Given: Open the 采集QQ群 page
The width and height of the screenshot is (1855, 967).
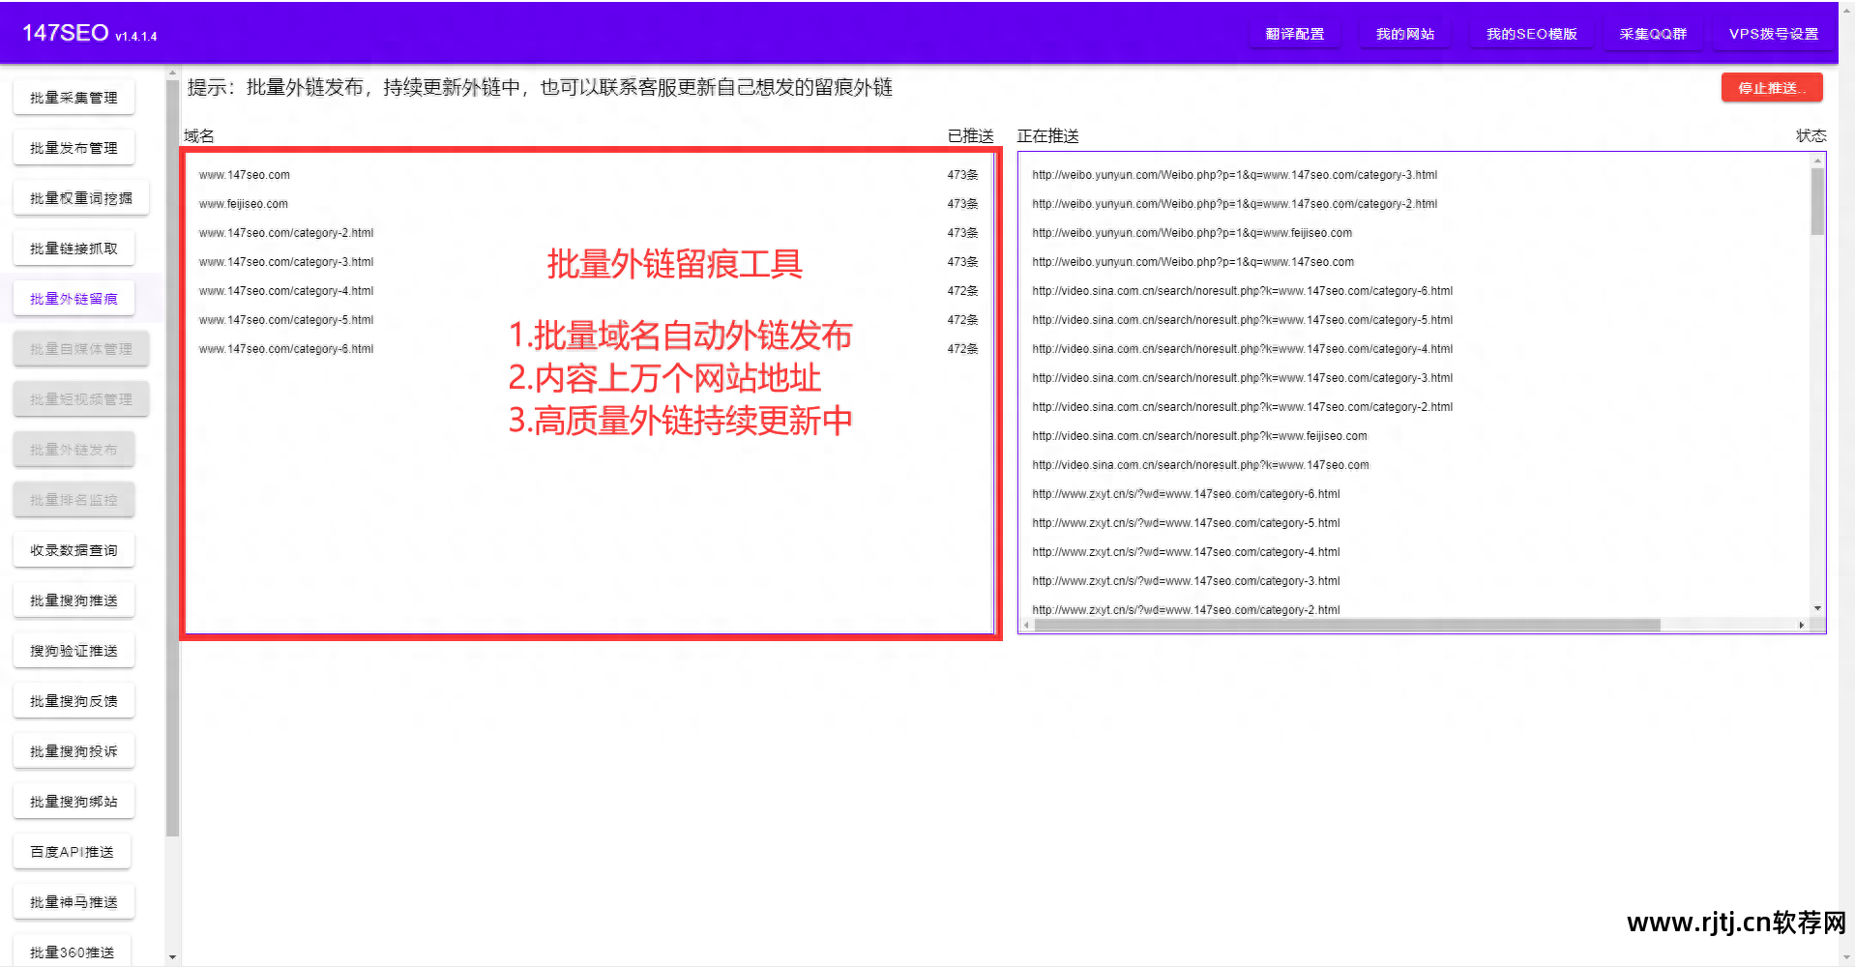Looking at the screenshot, I should 1654,32.
